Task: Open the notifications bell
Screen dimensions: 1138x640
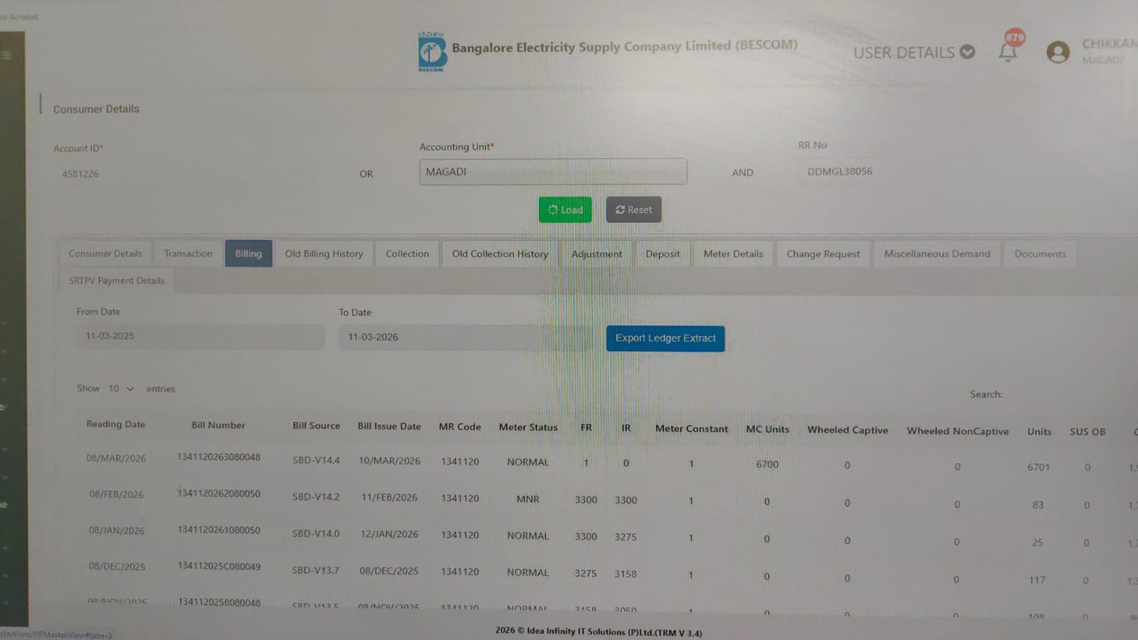Action: pos(1008,51)
